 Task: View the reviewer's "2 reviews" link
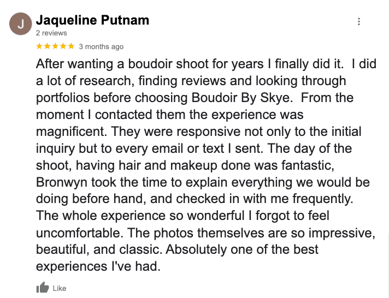pos(51,33)
